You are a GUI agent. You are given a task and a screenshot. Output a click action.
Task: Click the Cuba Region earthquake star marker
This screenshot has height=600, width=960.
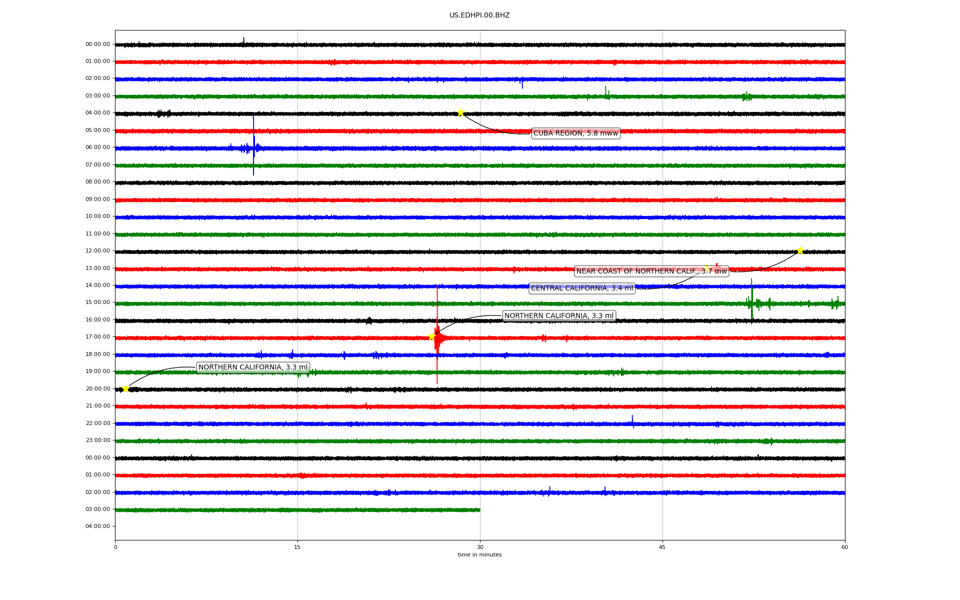460,112
